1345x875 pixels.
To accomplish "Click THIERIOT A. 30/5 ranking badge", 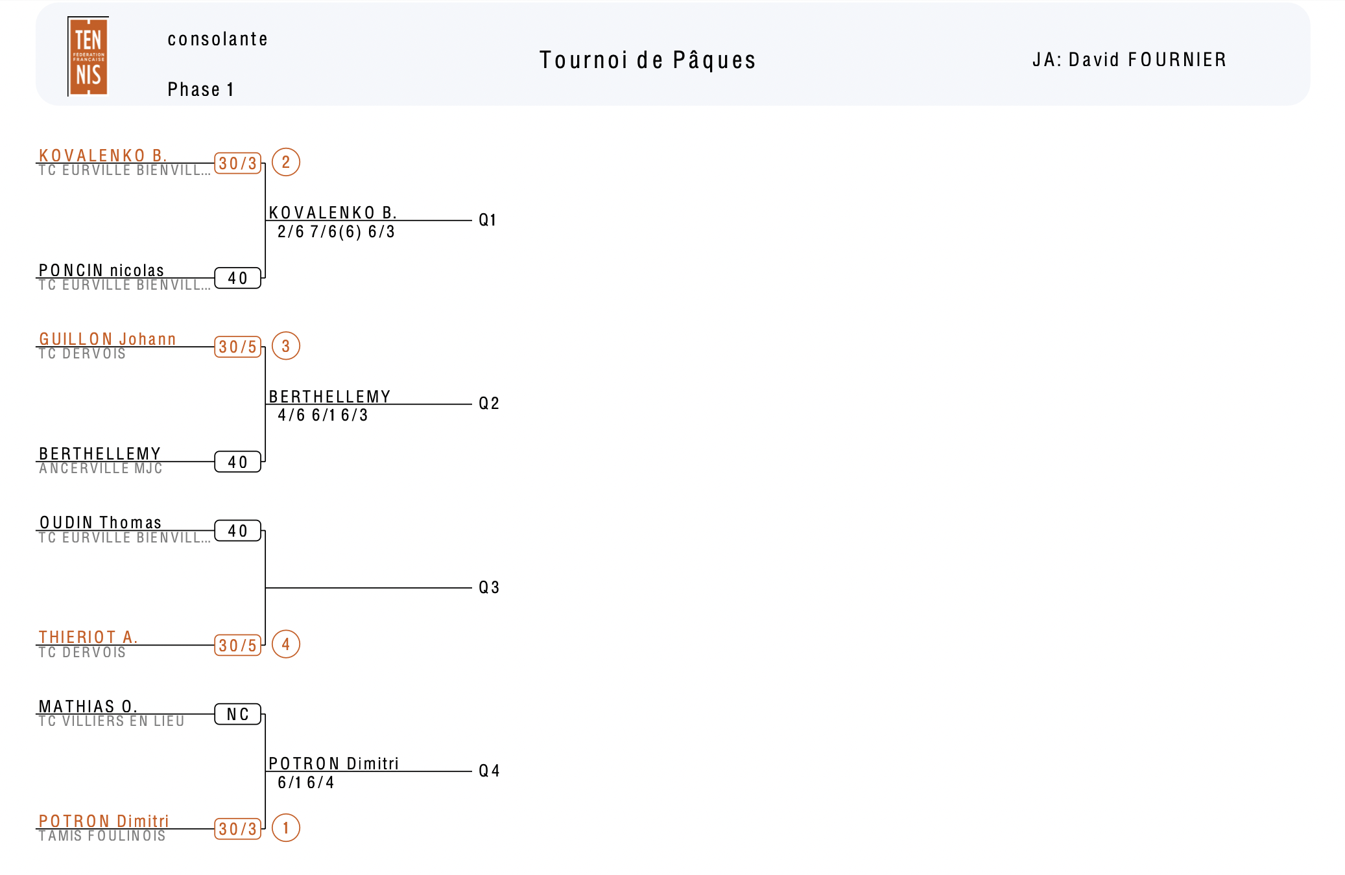I will click(x=238, y=646).
